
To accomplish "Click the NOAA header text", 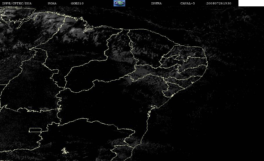I will pos(52,3).
